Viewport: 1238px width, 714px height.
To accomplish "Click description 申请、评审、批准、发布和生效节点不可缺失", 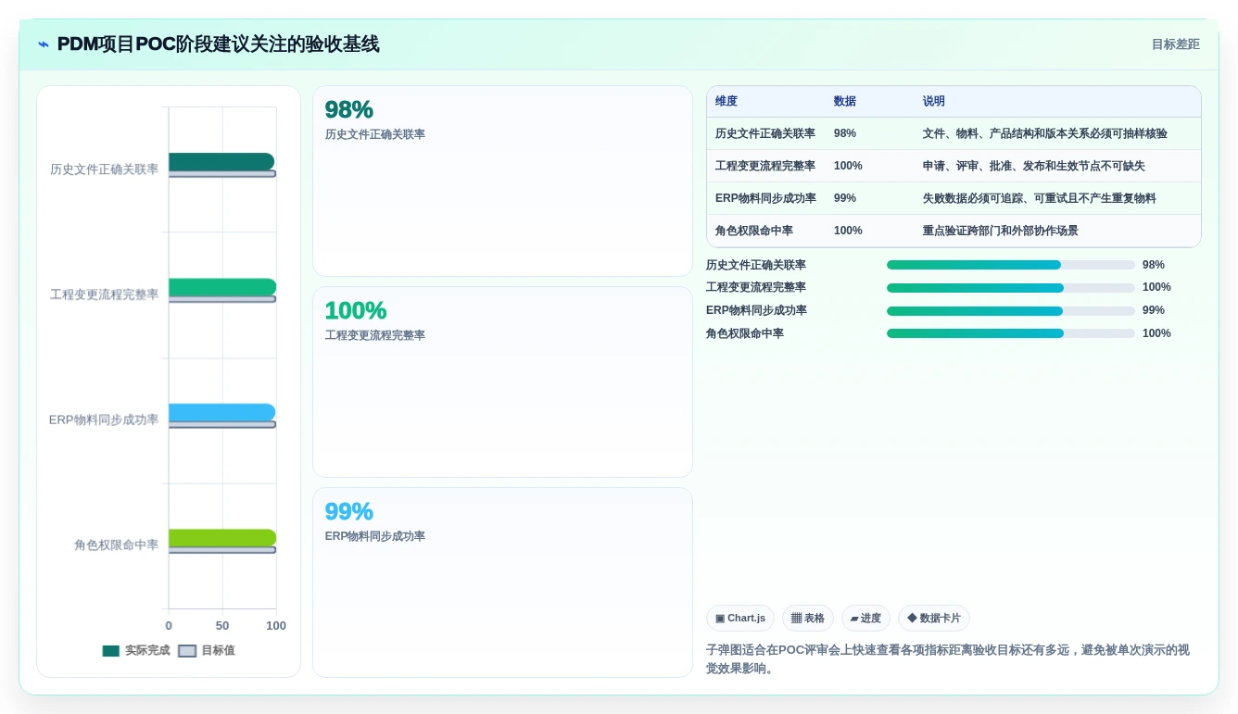I will (x=1034, y=166).
